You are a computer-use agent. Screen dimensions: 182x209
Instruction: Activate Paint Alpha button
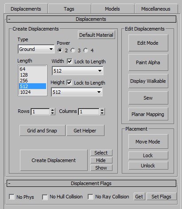pyautogui.click(x=148, y=62)
